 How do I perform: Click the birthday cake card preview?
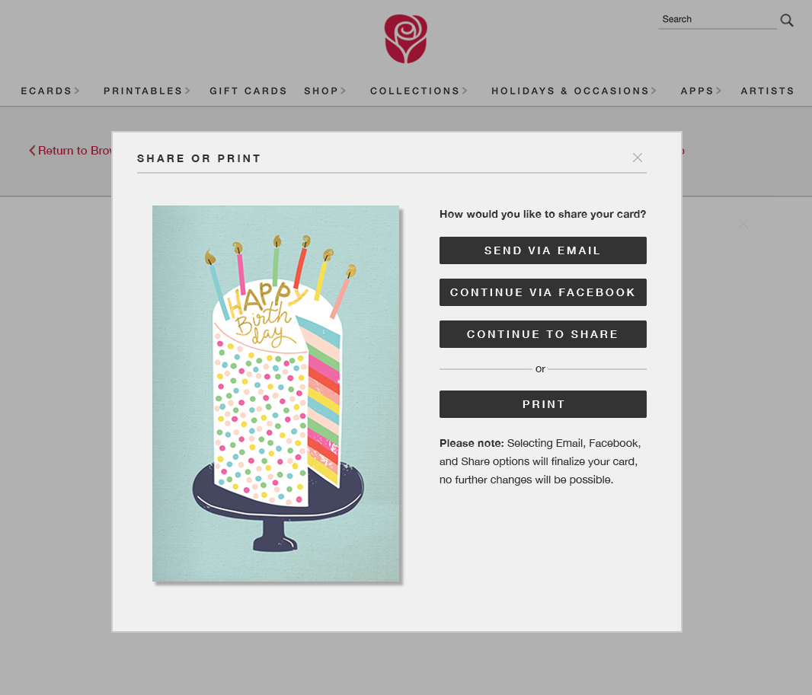coord(276,394)
